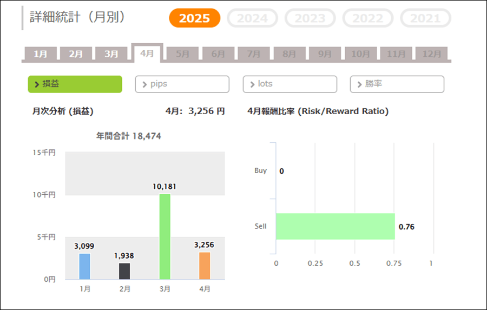
Task: Open the 9月 month tab
Action: tap(325, 54)
